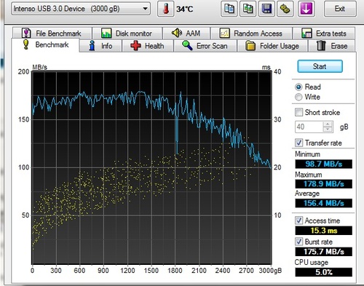Click the copy screenshot to clipboard icon
The width and height of the screenshot is (364, 286).
click(248, 9)
